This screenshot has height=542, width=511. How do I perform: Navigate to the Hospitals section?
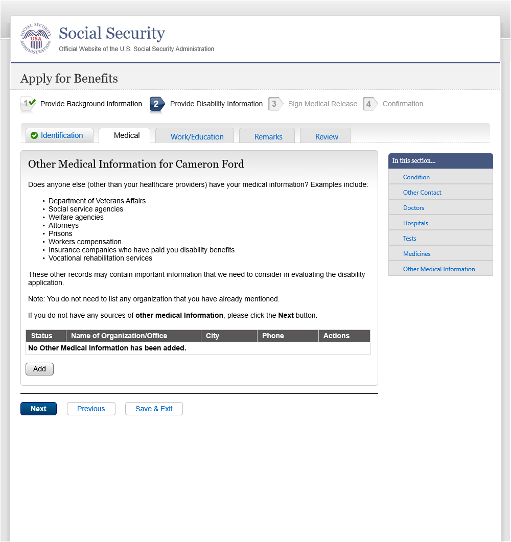[415, 223]
